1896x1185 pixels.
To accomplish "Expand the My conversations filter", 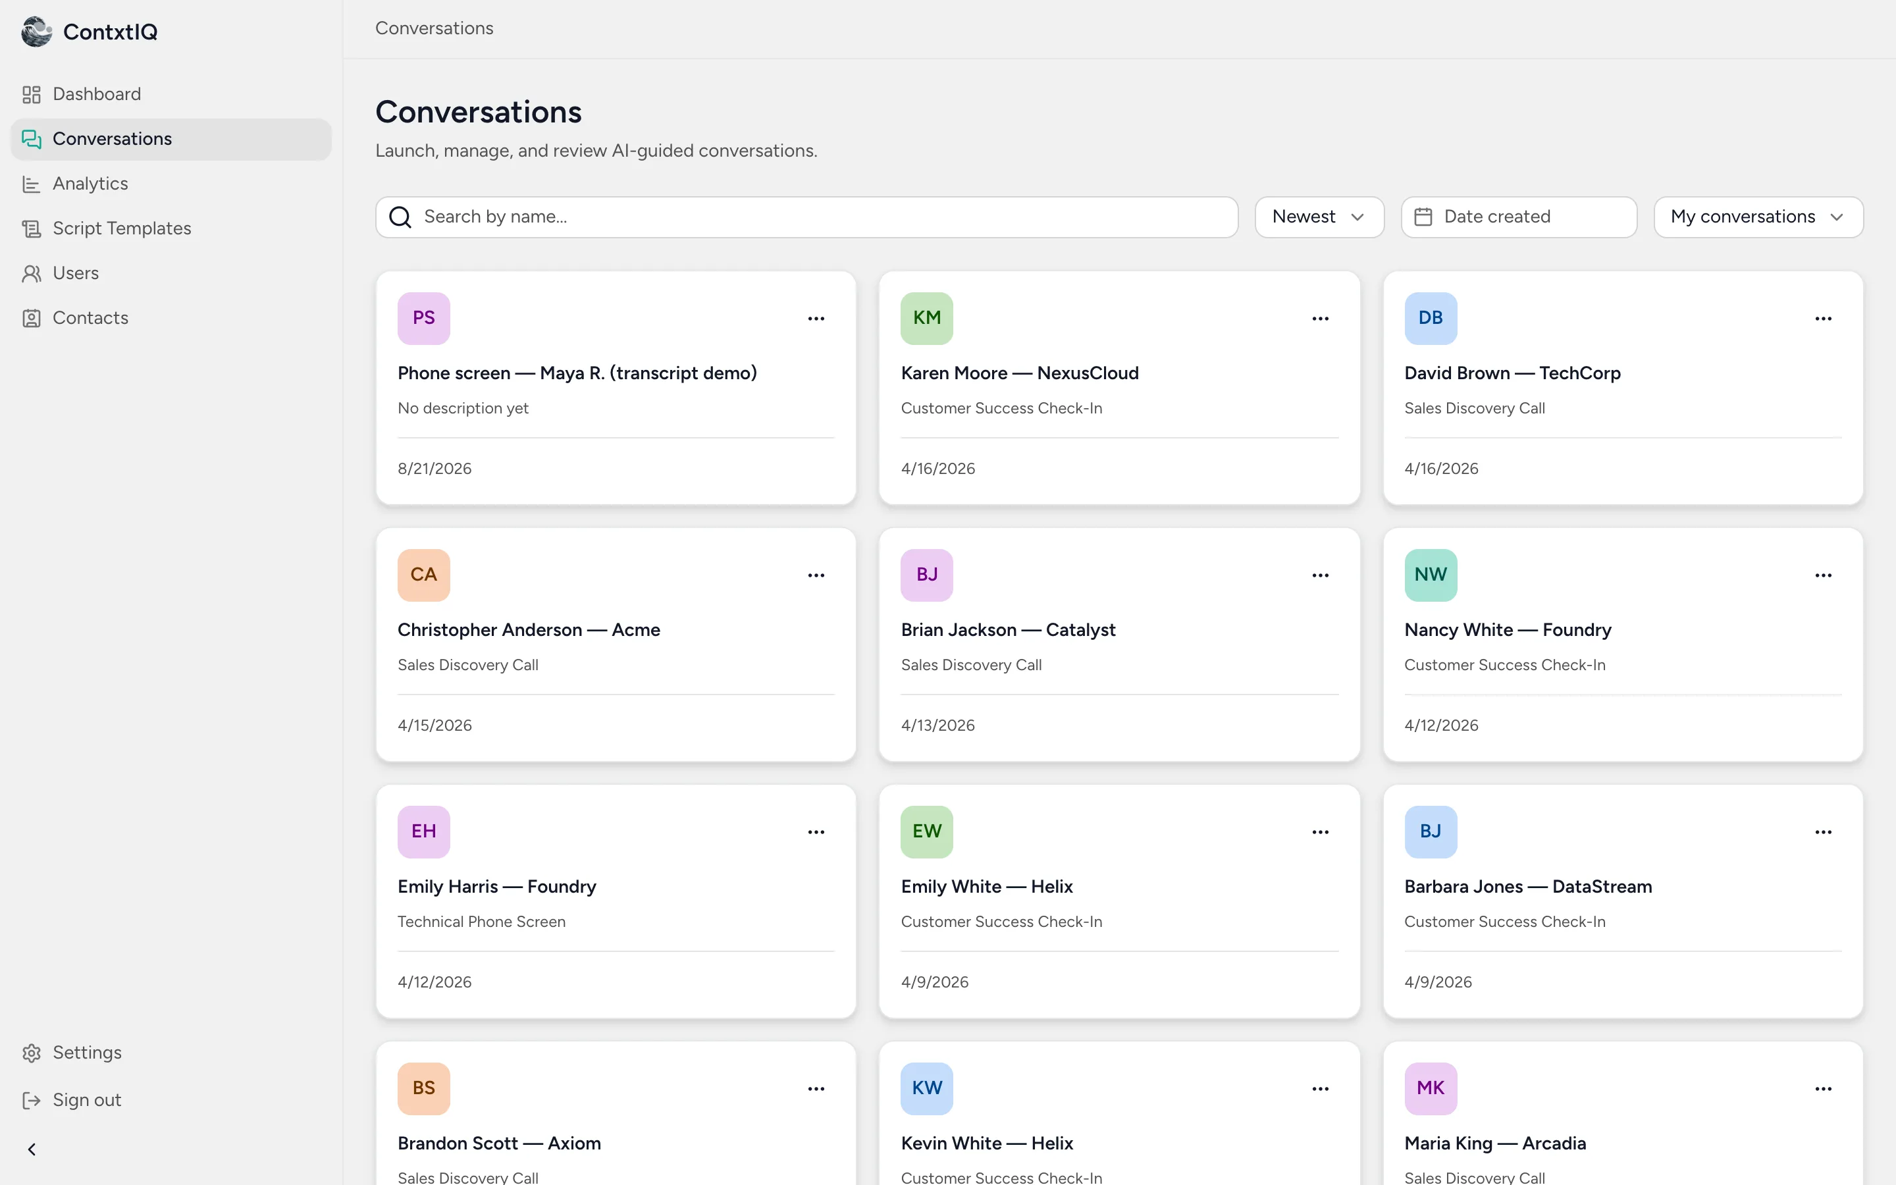I will pyautogui.click(x=1758, y=217).
